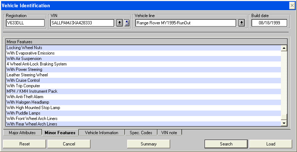
Task: Select the Minor Features tab
Action: (x=60, y=133)
